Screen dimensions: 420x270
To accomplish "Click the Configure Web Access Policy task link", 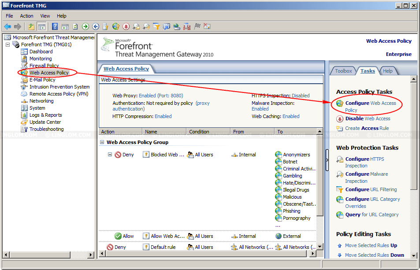I will (x=371, y=107).
